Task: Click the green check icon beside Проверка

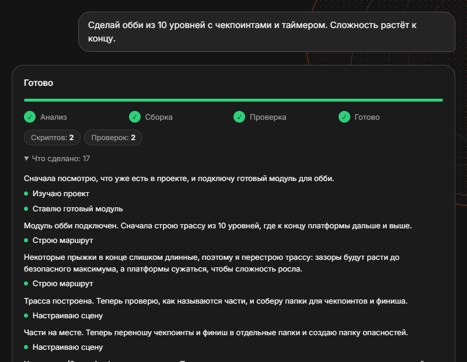Action: coord(239,117)
